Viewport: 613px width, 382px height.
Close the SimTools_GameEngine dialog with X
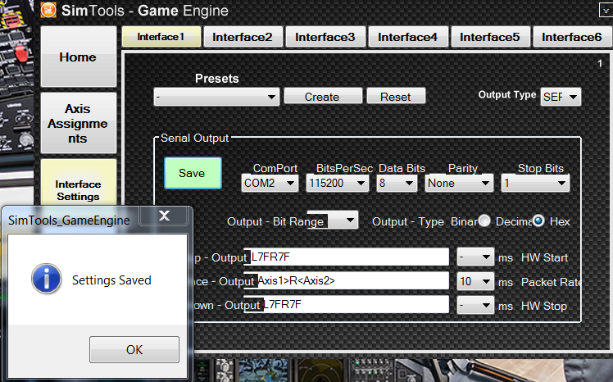click(x=164, y=216)
